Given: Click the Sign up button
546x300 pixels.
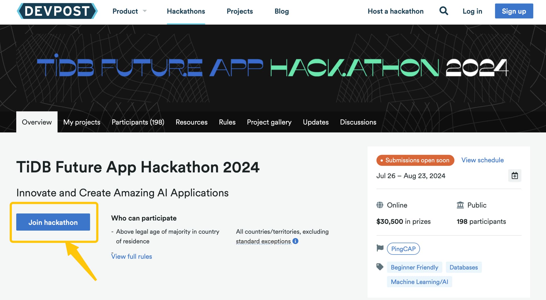Looking at the screenshot, I should click(x=514, y=11).
